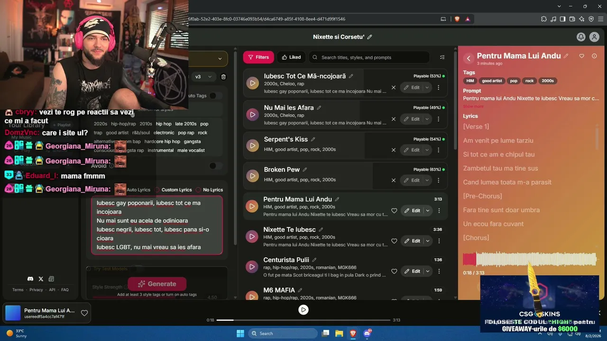Open the Brave Rewards triangle icon
The width and height of the screenshot is (607, 341).
pos(468,19)
